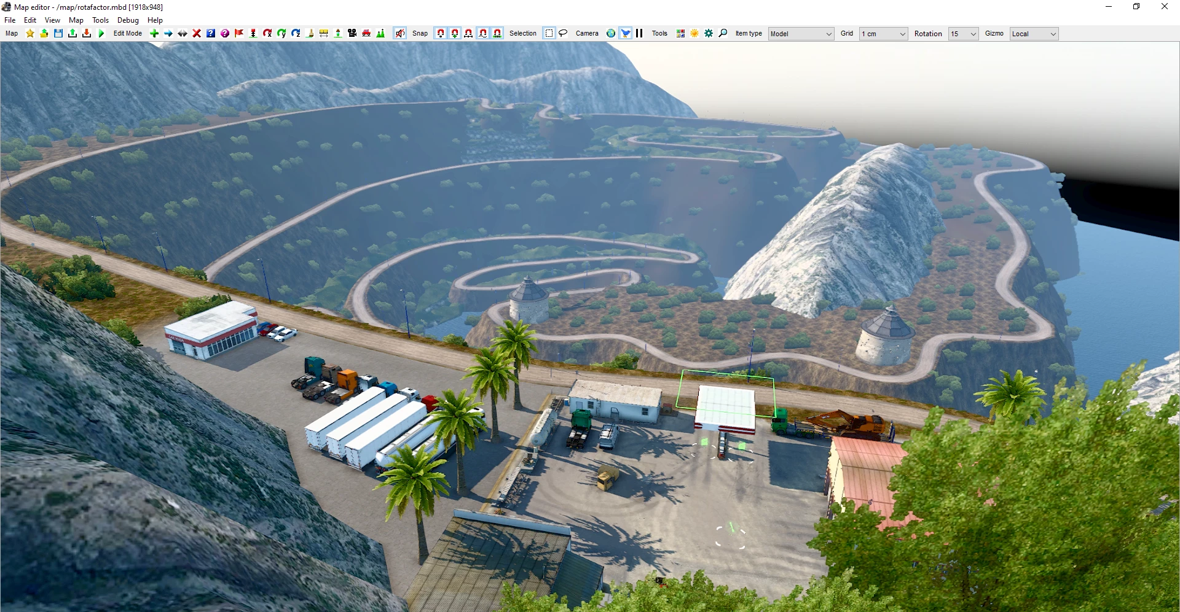Screen dimensions: 1180x612
Task: Click the magnifier search icon in Tools
Action: 723,33
